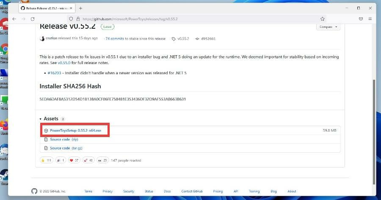Open the Contact GitHub footer link

(192, 191)
